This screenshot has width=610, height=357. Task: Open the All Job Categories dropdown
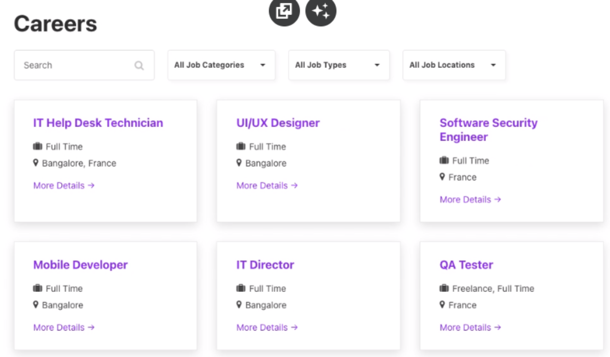(221, 65)
